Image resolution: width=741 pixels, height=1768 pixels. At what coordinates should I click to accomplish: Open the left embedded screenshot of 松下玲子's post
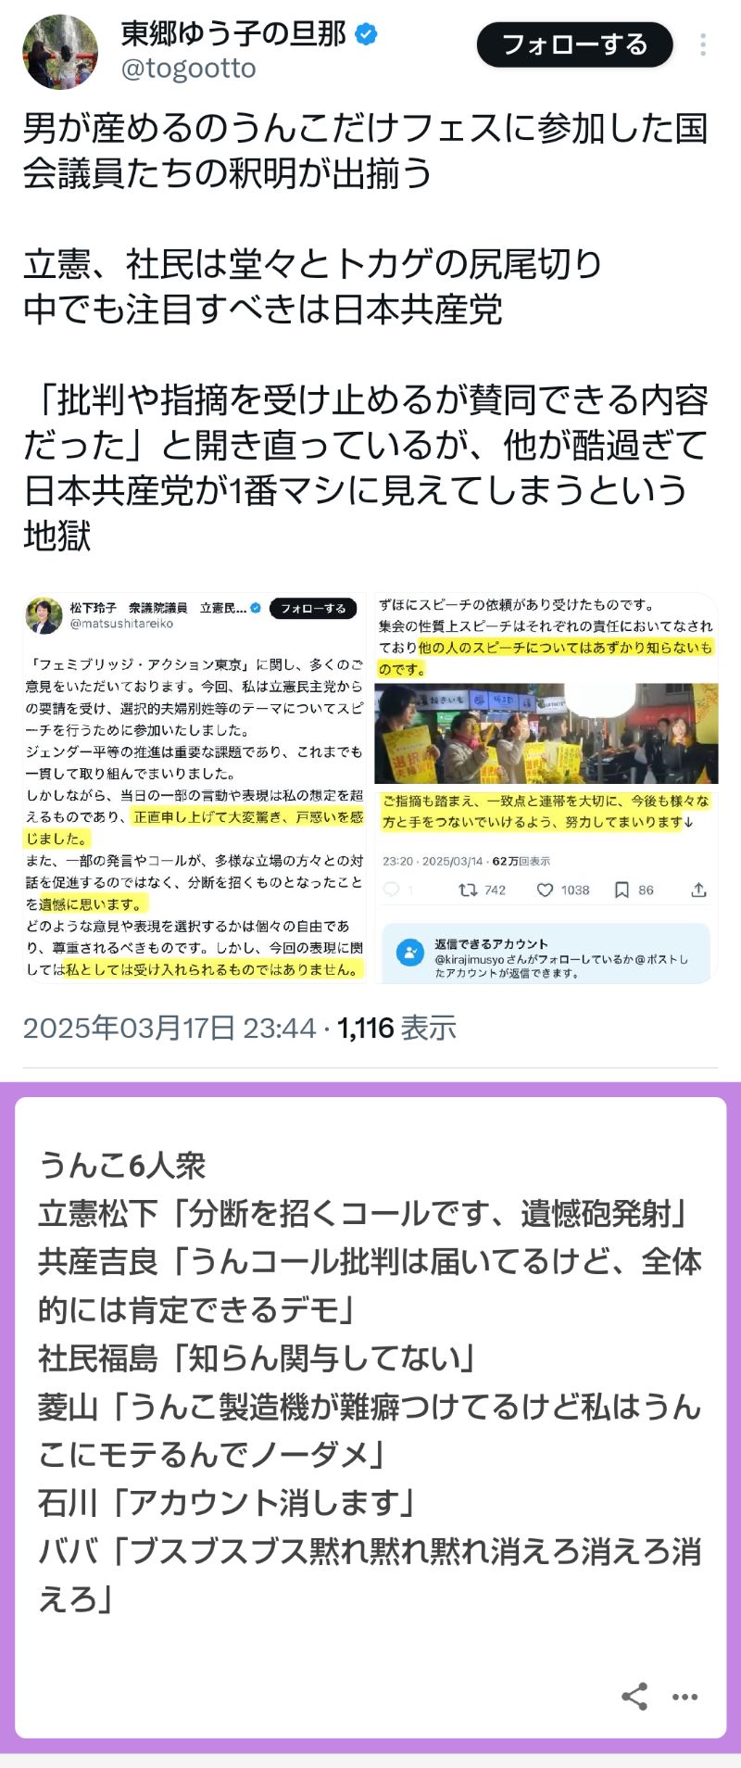195,788
